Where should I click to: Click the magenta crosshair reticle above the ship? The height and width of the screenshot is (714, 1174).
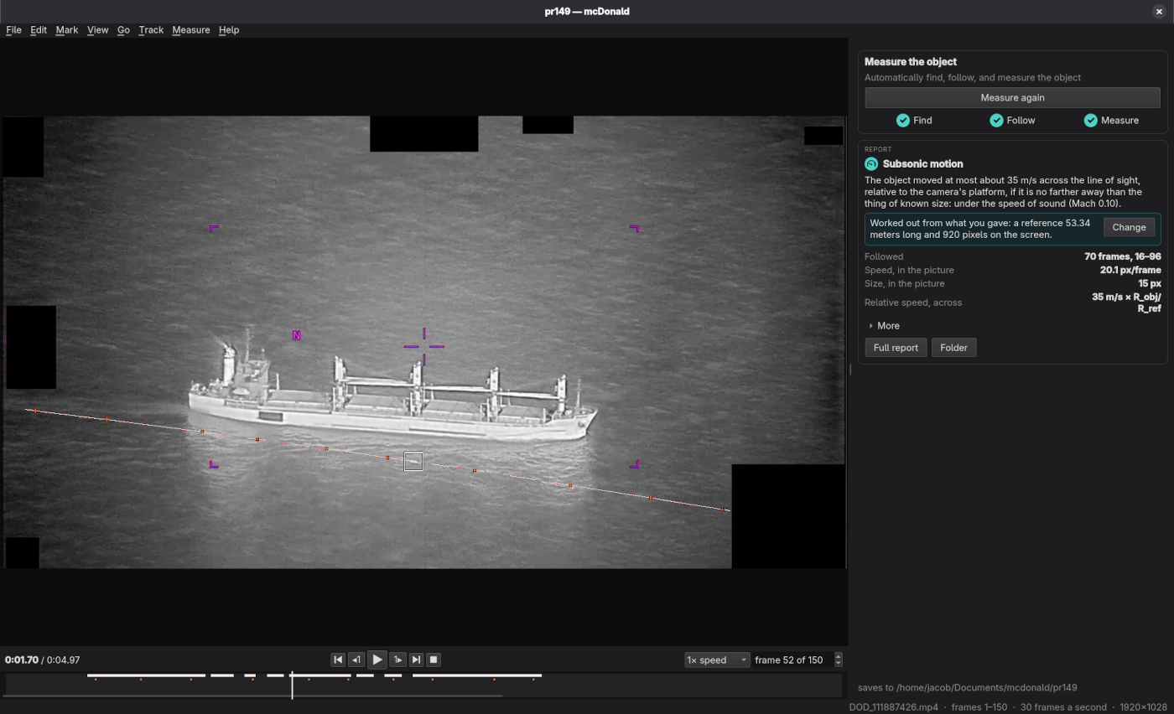click(x=423, y=346)
